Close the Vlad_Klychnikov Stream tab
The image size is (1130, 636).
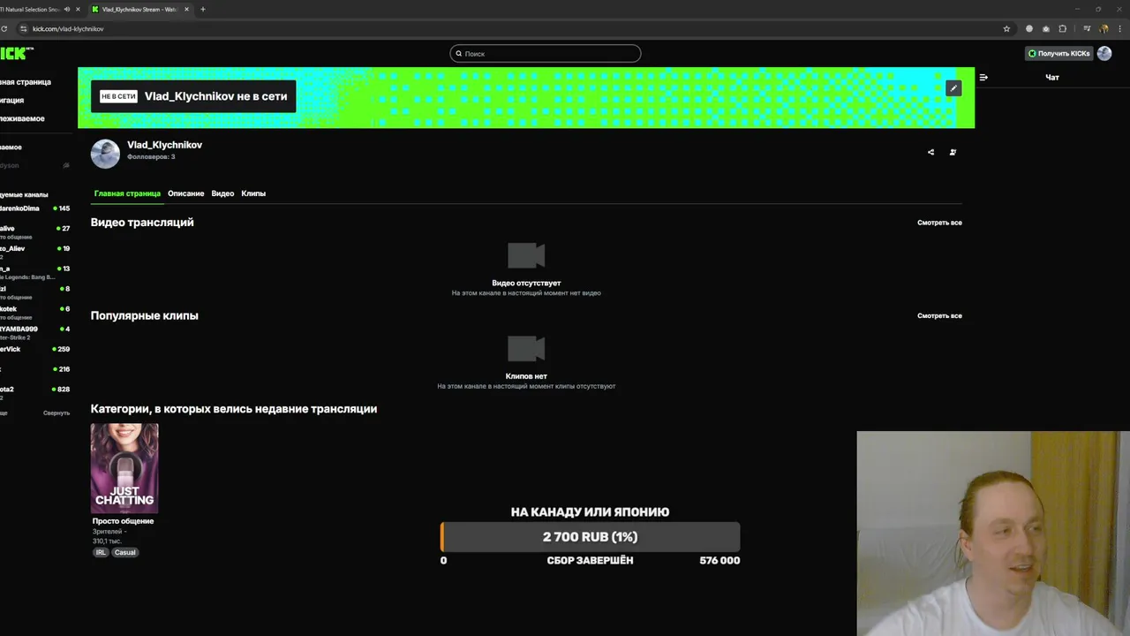(186, 9)
